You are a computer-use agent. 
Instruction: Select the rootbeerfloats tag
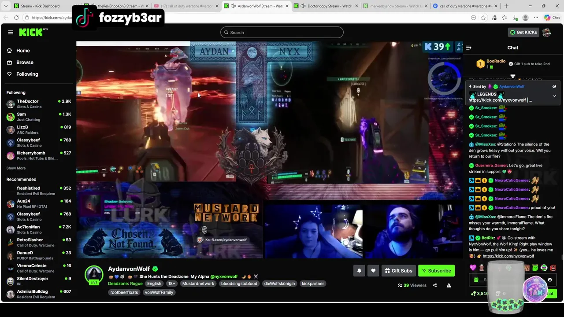pyautogui.click(x=124, y=292)
